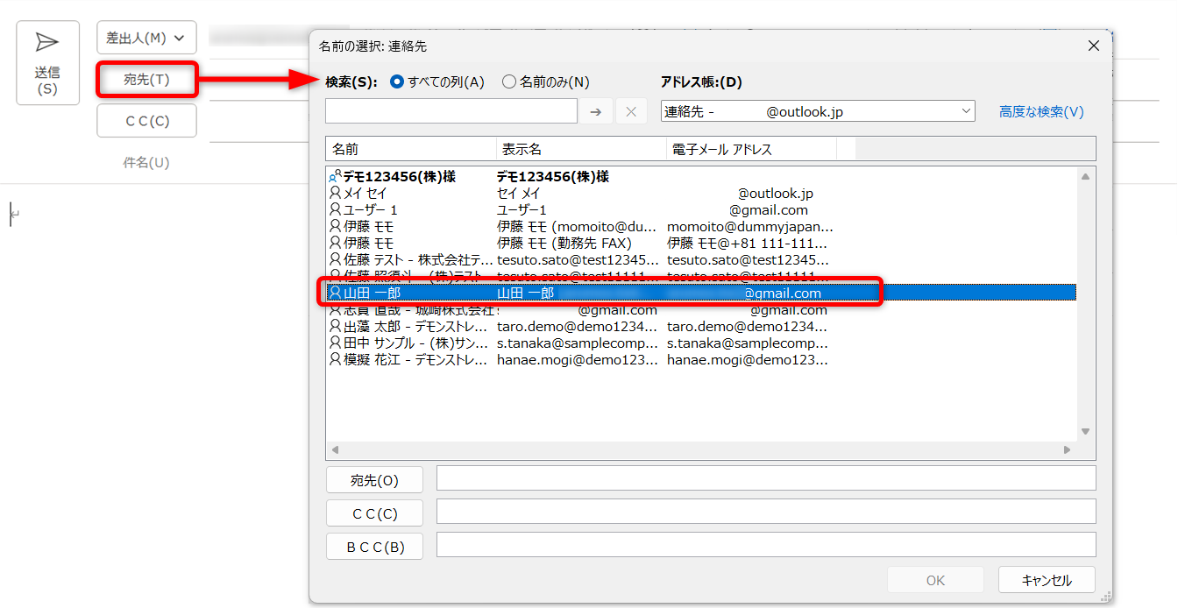1178x608 pixels.
Task: Click person icon beside 山田 一郎
Action: pyautogui.click(x=335, y=293)
